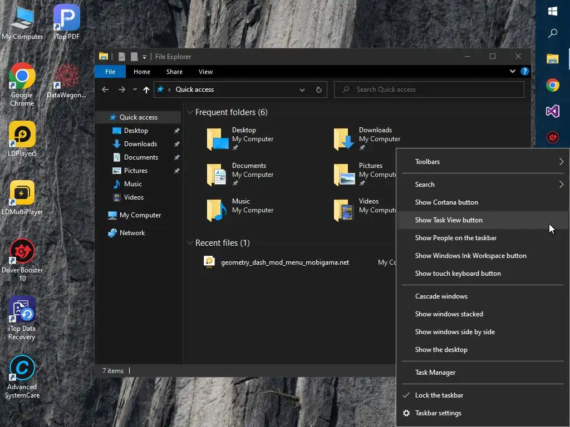Choose Show windows side by side
This screenshot has width=570, height=427.
[x=483, y=332]
